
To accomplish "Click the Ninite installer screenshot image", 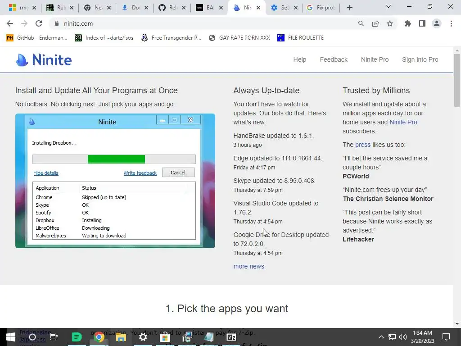I will [x=115, y=181].
